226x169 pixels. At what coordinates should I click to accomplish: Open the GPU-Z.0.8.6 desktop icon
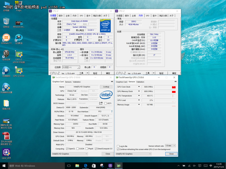click(19, 72)
